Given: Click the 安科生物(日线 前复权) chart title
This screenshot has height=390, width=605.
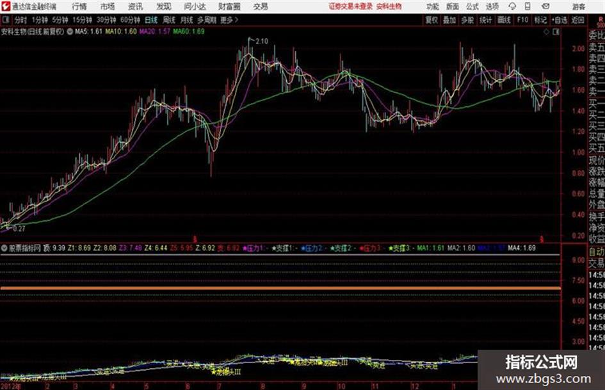Looking at the screenshot, I should [x=33, y=31].
